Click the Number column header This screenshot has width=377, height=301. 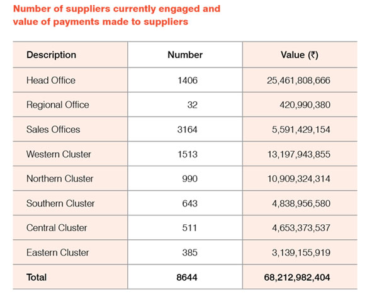[185, 55]
